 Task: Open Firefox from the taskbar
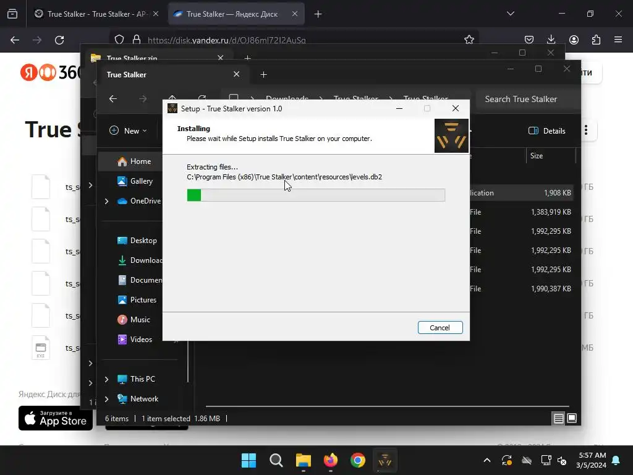tap(331, 460)
